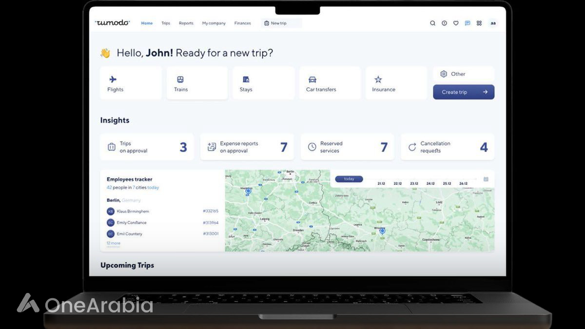Open the Other options button
Screen dimensions: 585x329
point(463,74)
